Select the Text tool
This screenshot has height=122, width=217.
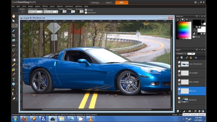pyautogui.click(x=14, y=79)
